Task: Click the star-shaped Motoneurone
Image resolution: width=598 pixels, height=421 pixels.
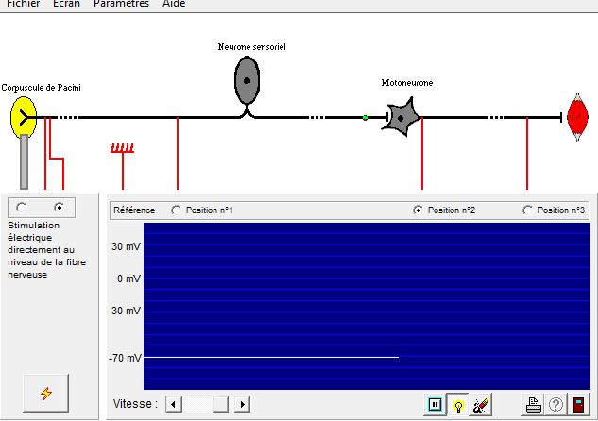Action: pyautogui.click(x=401, y=118)
